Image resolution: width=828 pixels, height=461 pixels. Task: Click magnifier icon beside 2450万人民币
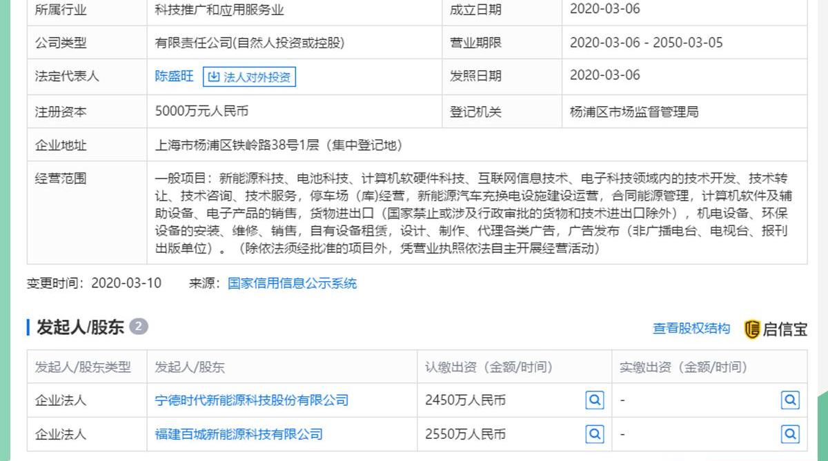[594, 400]
